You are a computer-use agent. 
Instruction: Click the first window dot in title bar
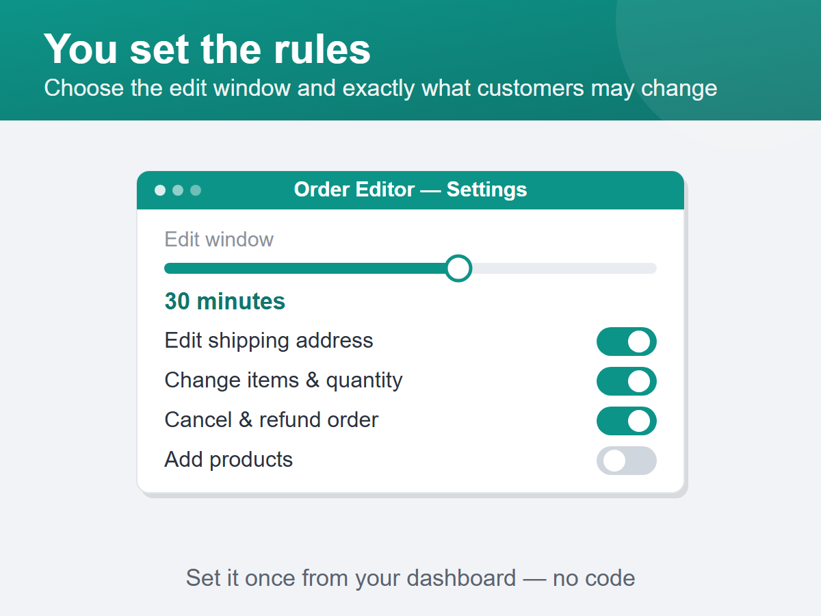(x=160, y=190)
